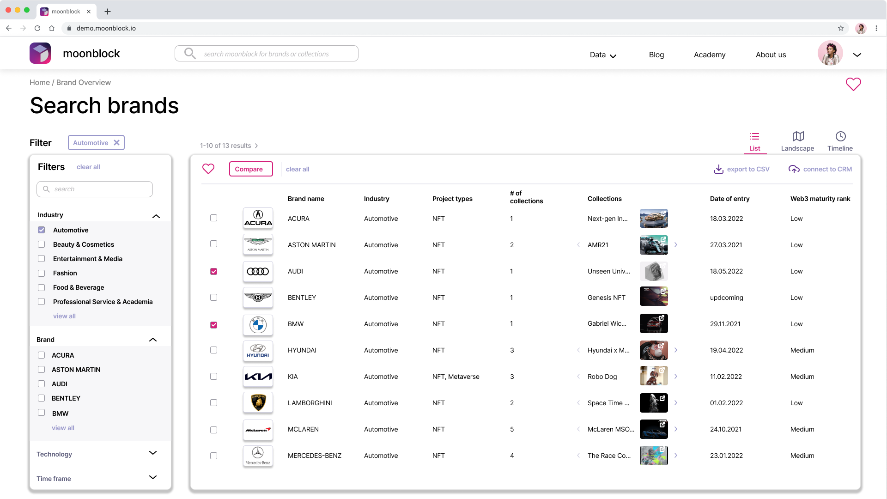Viewport: 887px width, 499px height.
Task: Collapse the Industry filter section
Action: [156, 216]
